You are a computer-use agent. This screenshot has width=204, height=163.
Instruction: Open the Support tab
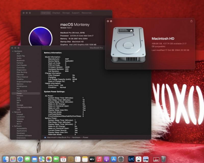coord(75,13)
